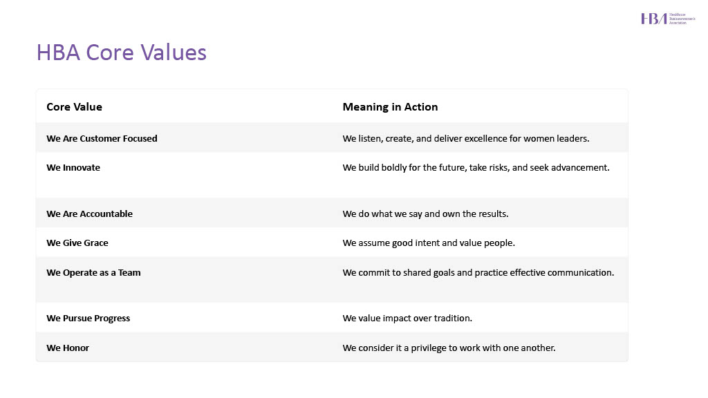
Task: Select the "Meaning in Action" column header
Action: click(390, 107)
